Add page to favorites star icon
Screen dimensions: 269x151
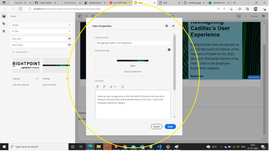(x=231, y=9)
